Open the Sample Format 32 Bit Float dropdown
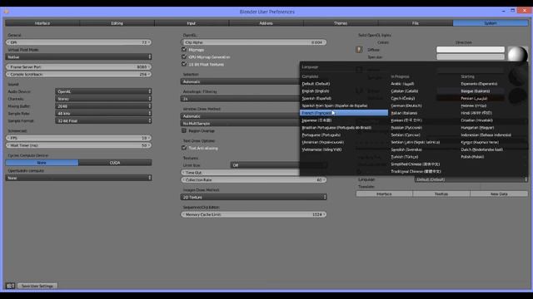Viewport: 533px width, 299px height. 103,120
